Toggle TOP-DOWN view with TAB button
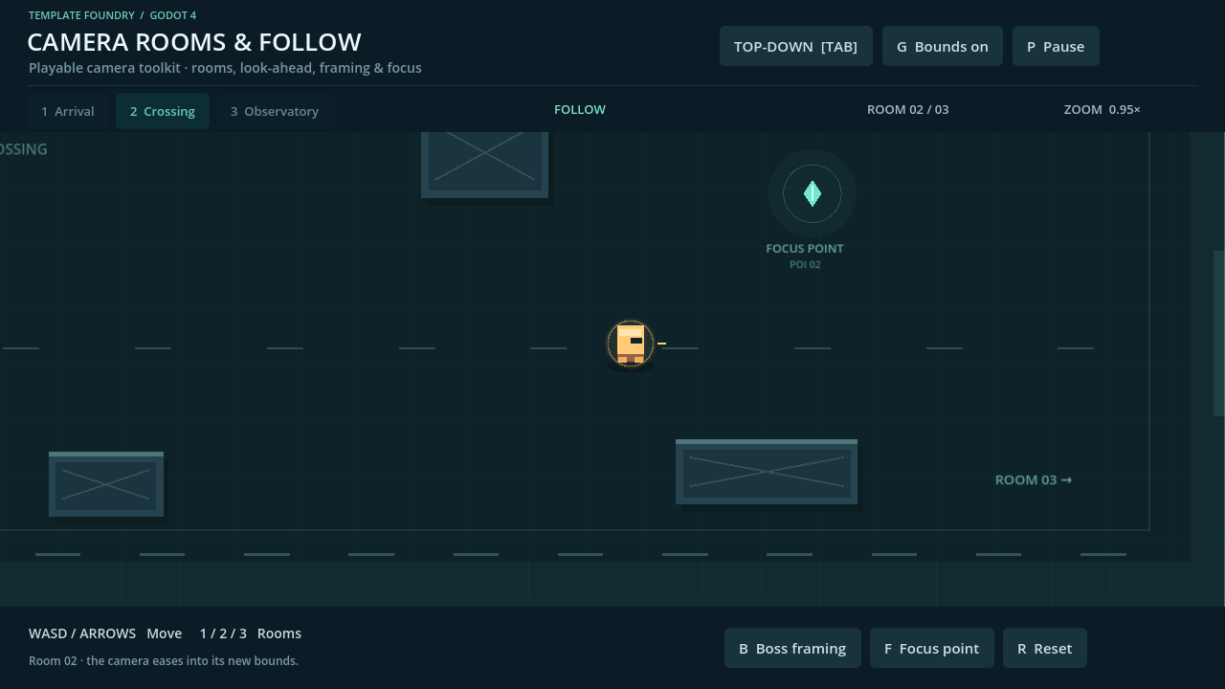Viewport: 1225px width, 689px height. pos(796,46)
